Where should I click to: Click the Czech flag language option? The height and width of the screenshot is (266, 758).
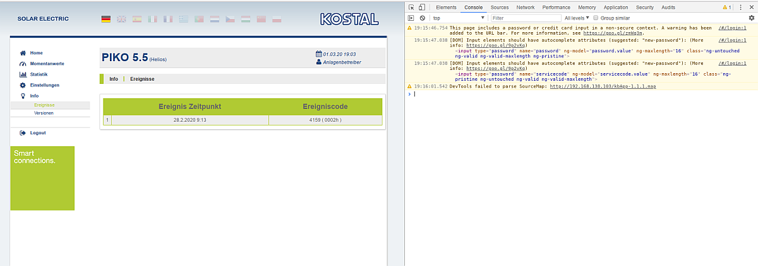tap(230, 20)
